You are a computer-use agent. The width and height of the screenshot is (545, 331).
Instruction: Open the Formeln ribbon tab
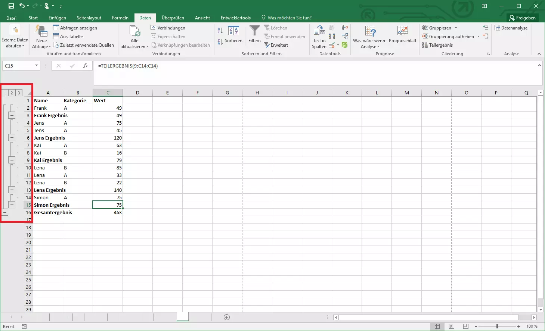[x=120, y=18]
